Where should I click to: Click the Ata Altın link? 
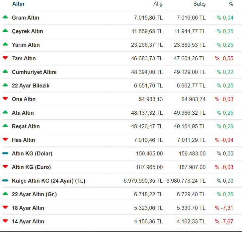23,113
